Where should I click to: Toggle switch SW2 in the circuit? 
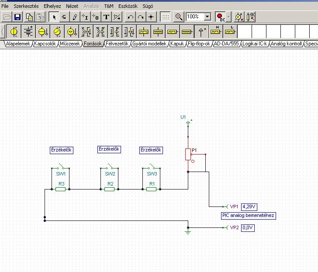[x=109, y=167]
